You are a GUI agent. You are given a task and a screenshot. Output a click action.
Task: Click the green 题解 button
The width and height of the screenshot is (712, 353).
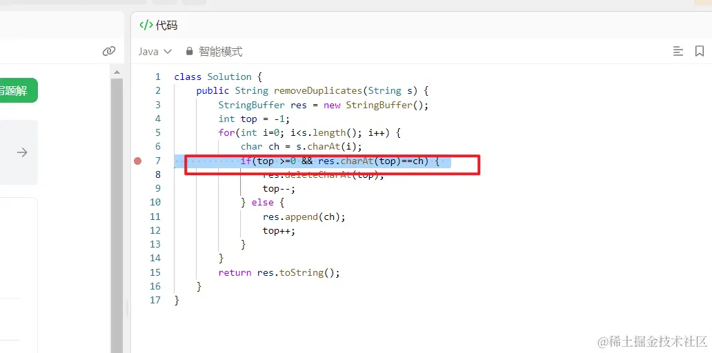coord(17,90)
